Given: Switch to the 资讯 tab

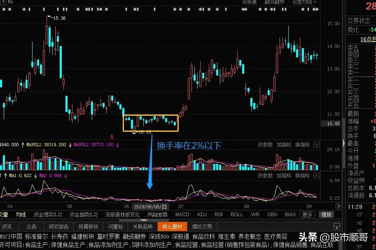Looking at the screenshot, I should point(8,226).
